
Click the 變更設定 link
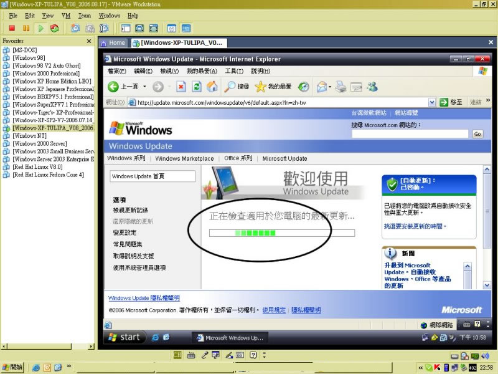(125, 233)
